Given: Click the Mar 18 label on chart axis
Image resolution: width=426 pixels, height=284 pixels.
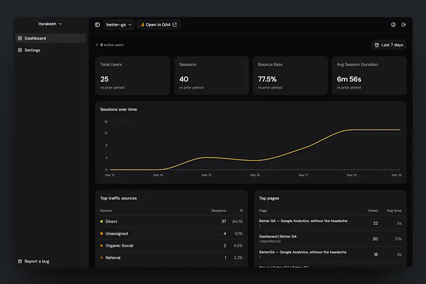Looking at the screenshot, I should (352, 175).
